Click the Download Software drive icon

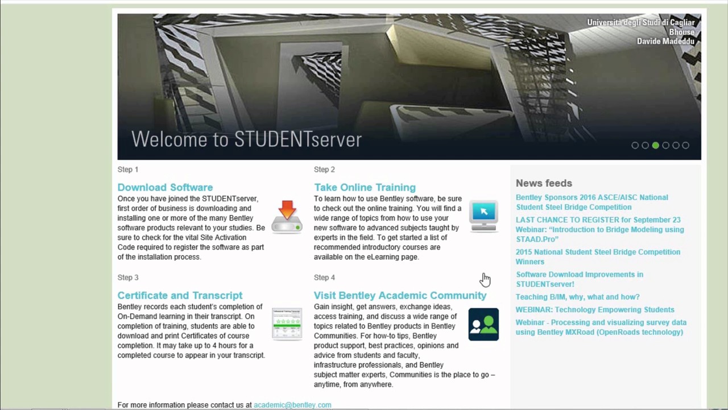click(x=287, y=216)
